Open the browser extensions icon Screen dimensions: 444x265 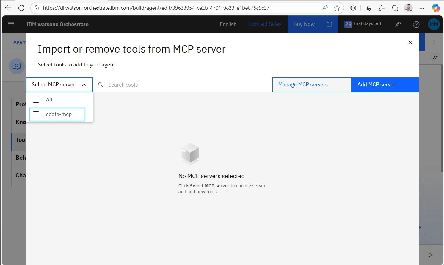(x=353, y=8)
